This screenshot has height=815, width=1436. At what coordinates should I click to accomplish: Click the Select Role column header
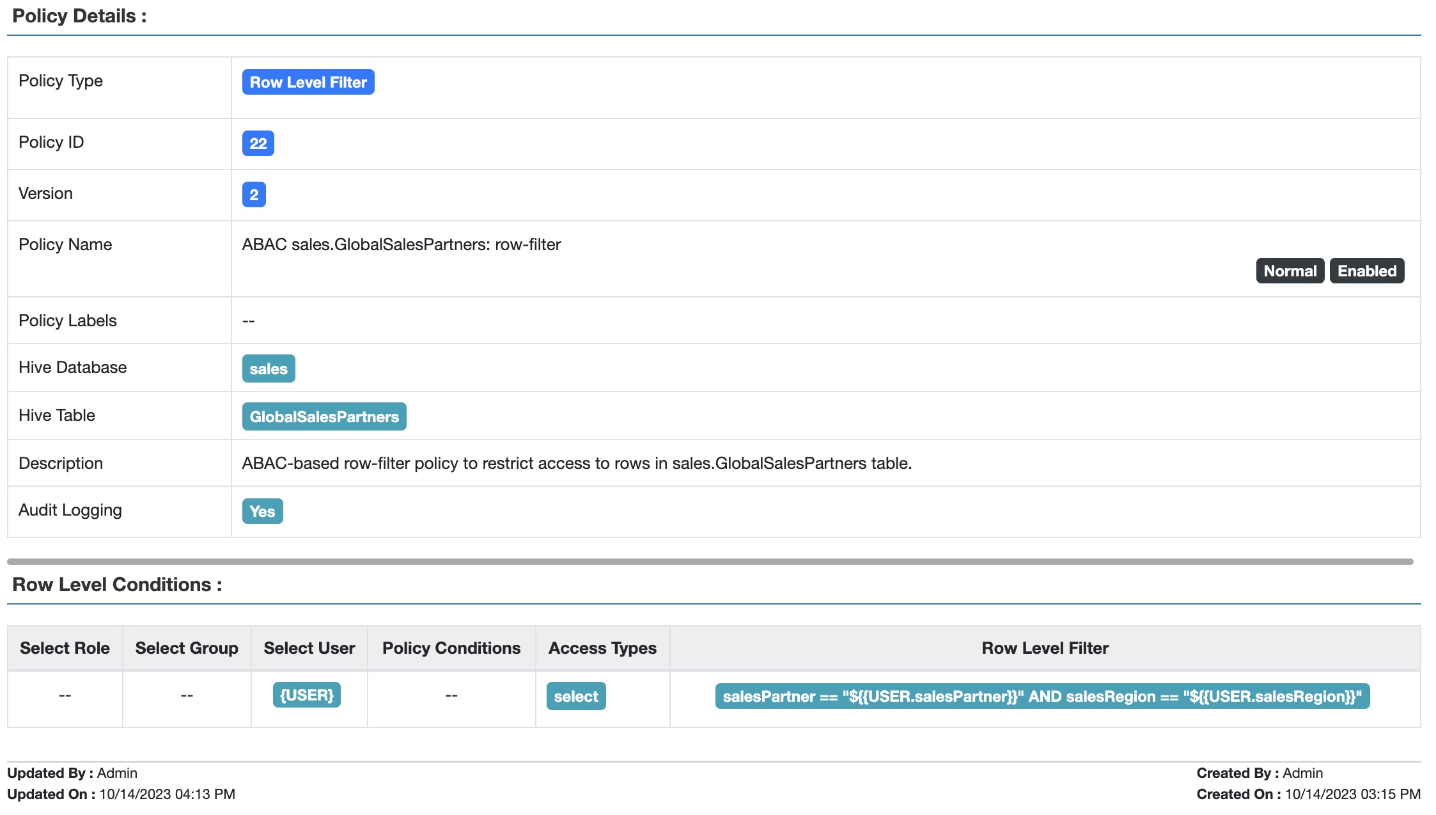click(65, 648)
